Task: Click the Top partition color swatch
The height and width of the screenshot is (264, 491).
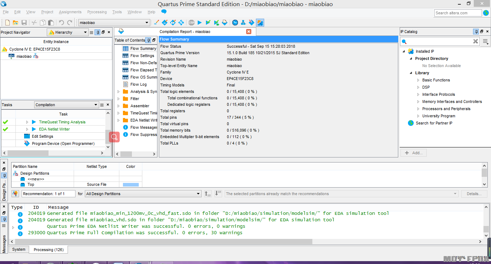Action: [130, 184]
